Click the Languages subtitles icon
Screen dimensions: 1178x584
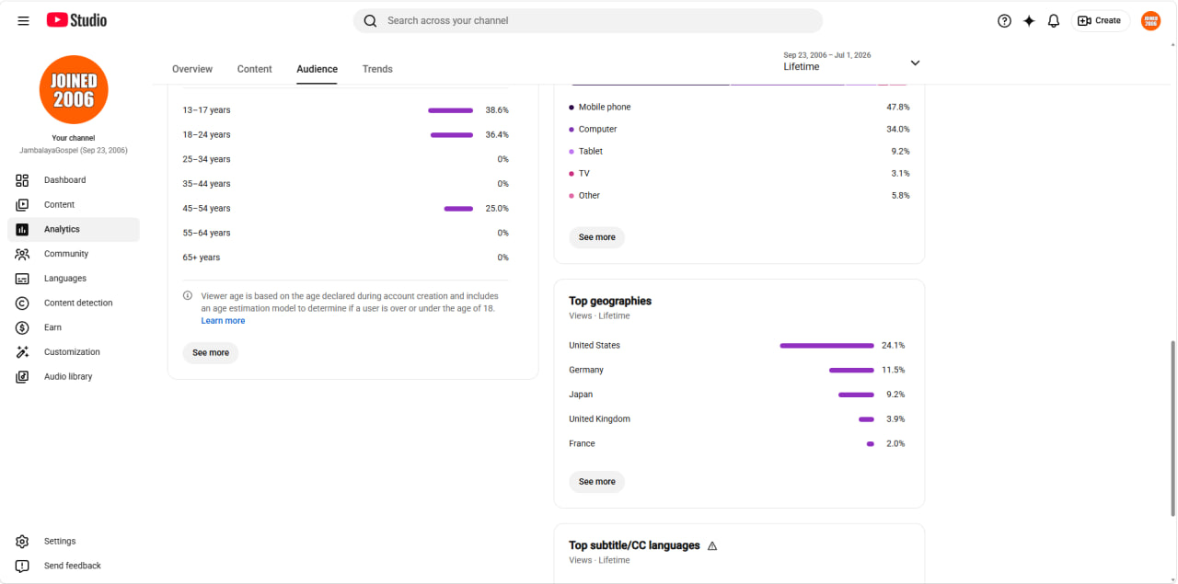tap(22, 279)
